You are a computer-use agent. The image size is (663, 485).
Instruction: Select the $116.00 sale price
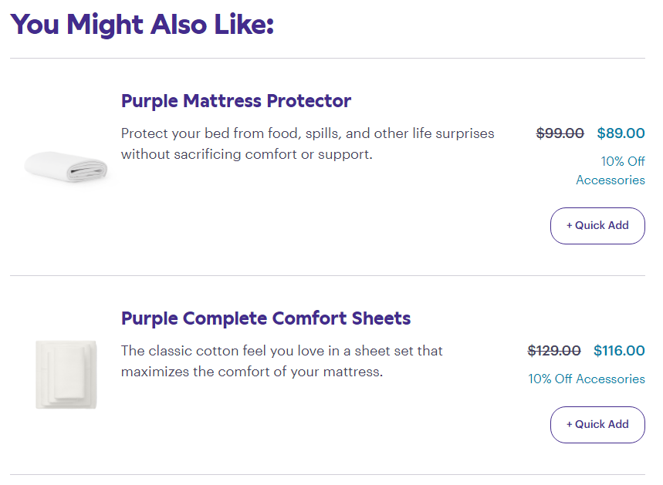[x=619, y=351]
